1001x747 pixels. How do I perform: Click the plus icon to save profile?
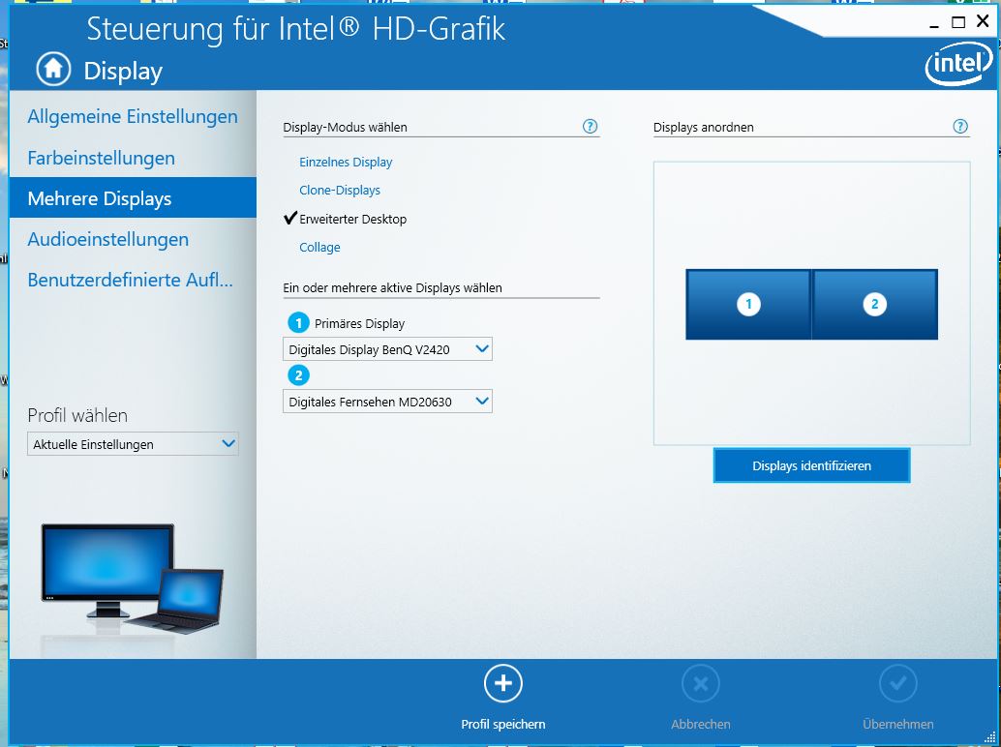503,683
